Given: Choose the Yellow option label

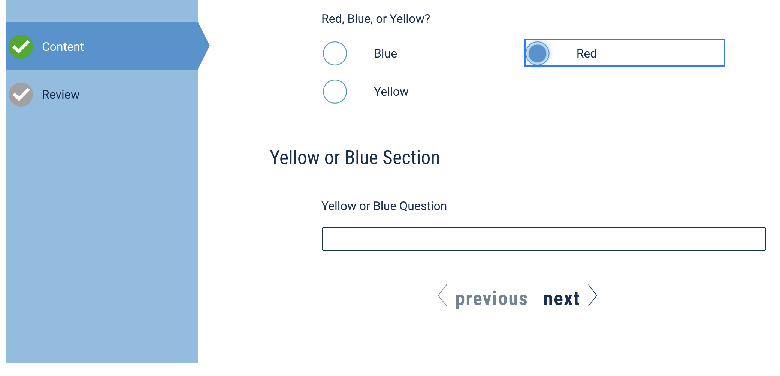Looking at the screenshot, I should tap(391, 92).
